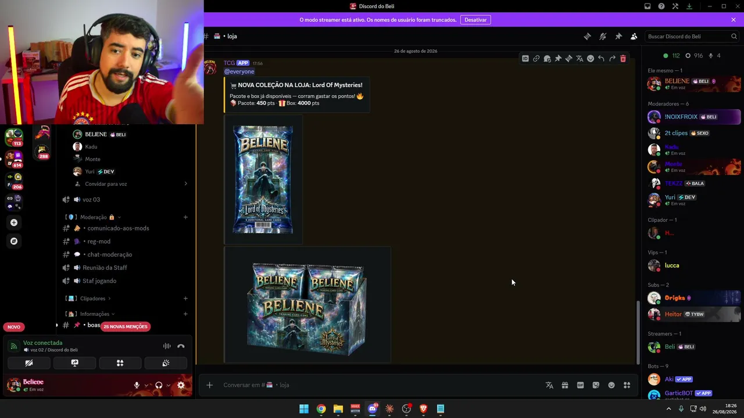Create a thread from message hover toolbar
This screenshot has width=744, height=418.
click(569, 59)
